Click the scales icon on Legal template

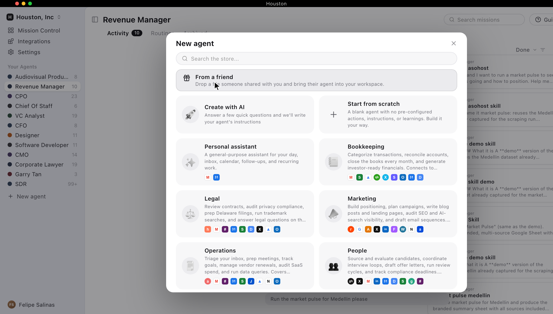[x=190, y=214]
